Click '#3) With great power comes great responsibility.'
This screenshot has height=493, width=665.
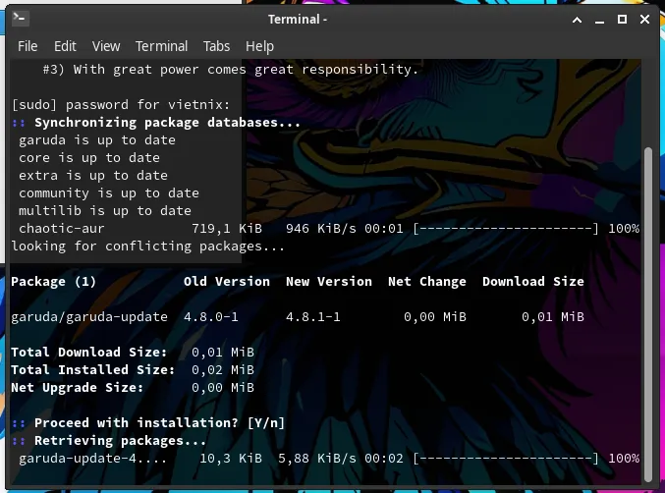click(x=230, y=70)
